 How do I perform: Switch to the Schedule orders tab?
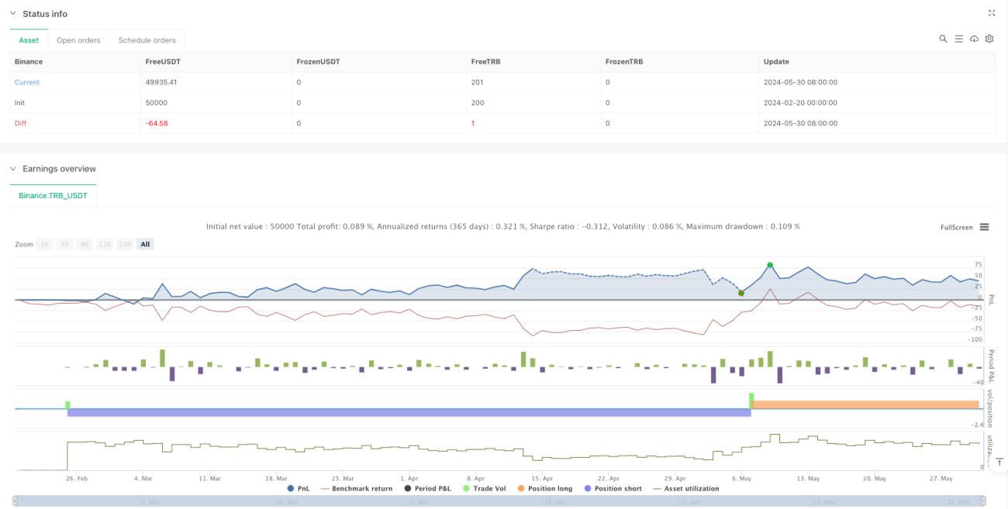click(x=147, y=40)
